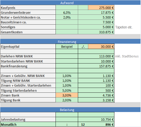Select the Sonstiges 5.000 € cell

pos(96,27)
